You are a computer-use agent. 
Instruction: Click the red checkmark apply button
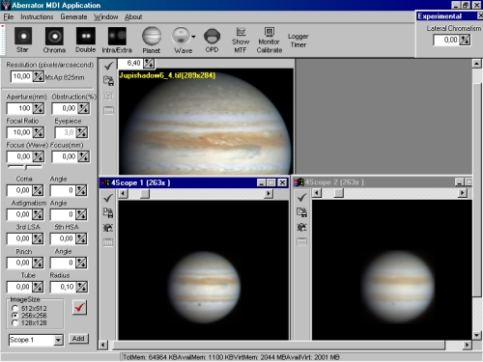click(x=79, y=308)
